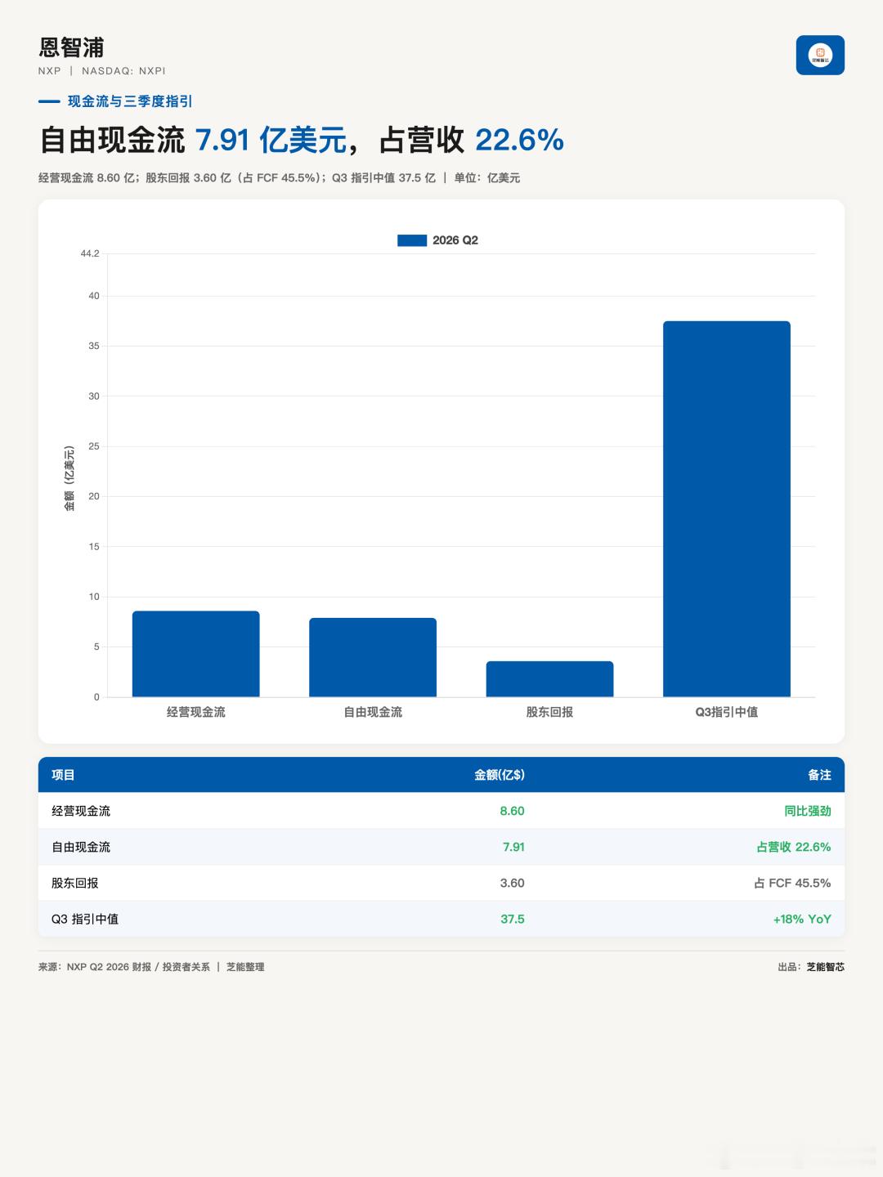Click the Q3 指引中值 table row label
883x1177 pixels.
point(85,919)
